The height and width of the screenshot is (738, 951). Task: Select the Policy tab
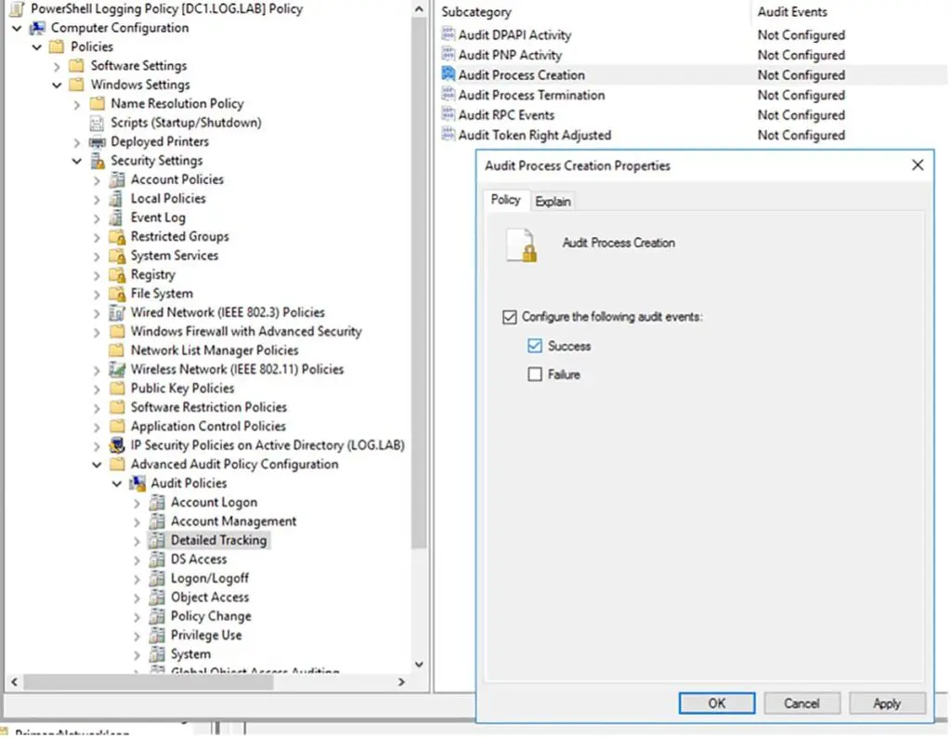point(505,200)
